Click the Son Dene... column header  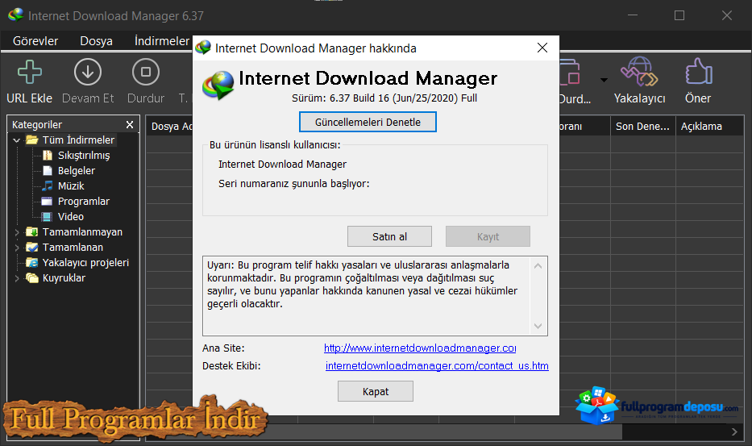pyautogui.click(x=642, y=127)
